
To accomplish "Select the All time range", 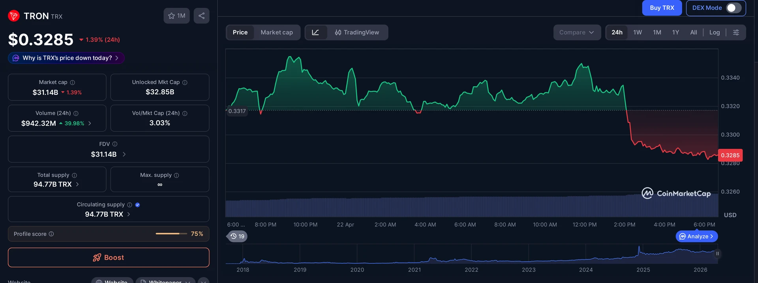I will [x=693, y=32].
